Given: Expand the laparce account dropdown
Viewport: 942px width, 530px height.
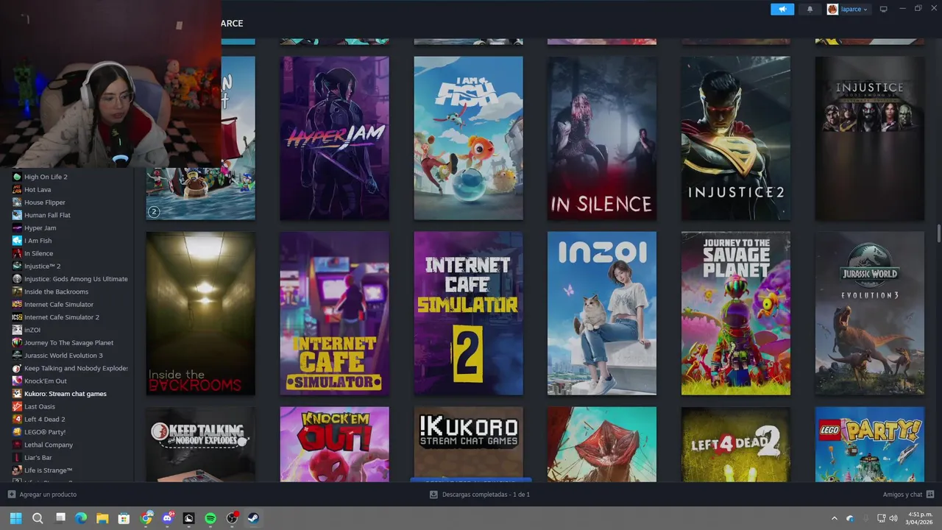Looking at the screenshot, I should [x=848, y=9].
